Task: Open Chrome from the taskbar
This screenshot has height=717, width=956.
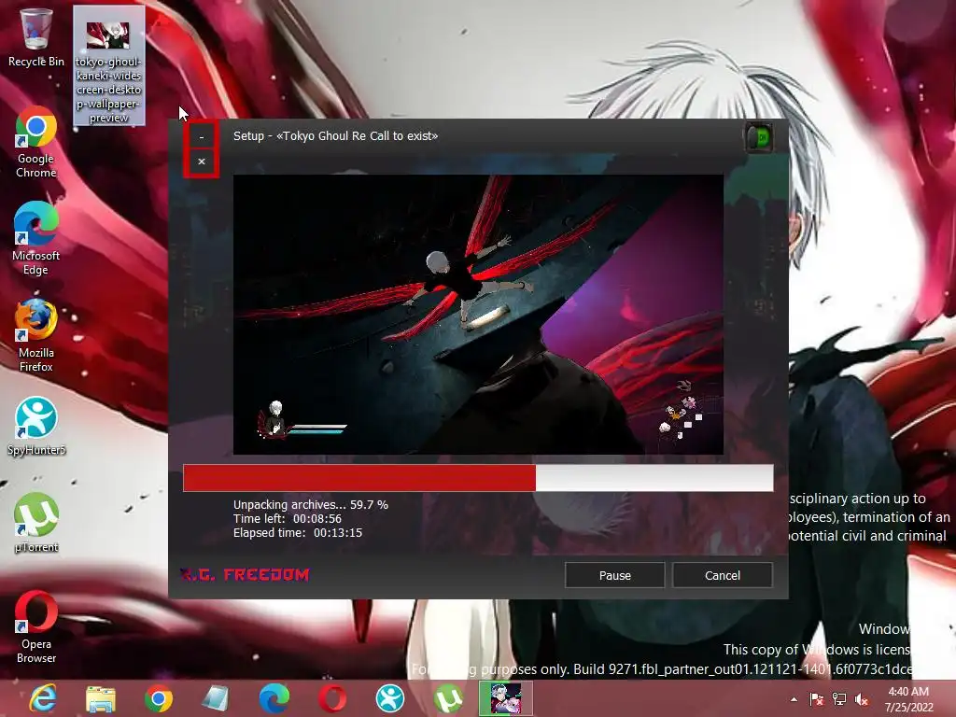Action: [x=158, y=698]
